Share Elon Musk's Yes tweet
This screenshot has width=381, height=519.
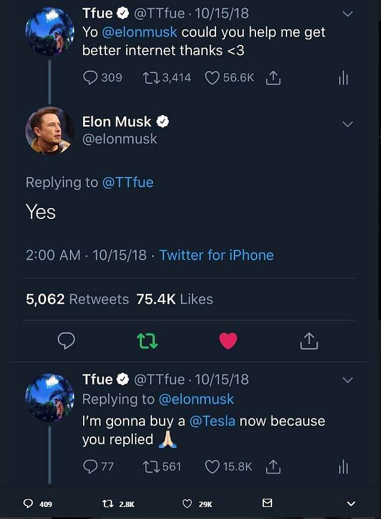click(309, 341)
